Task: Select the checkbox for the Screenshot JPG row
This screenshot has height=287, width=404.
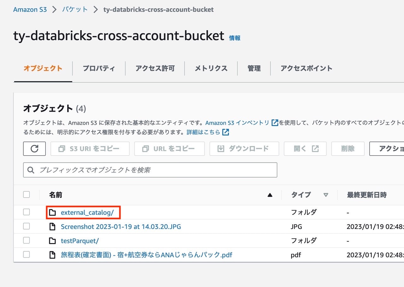Action: pos(26,226)
